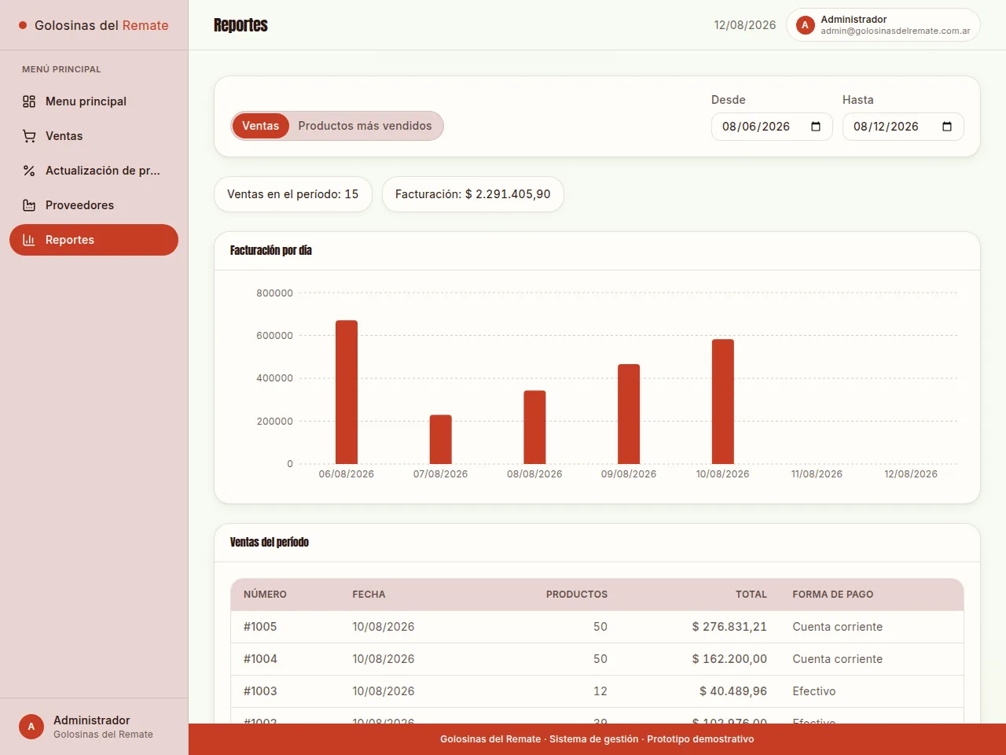Click the 06/08/2026 chart bar

click(347, 392)
